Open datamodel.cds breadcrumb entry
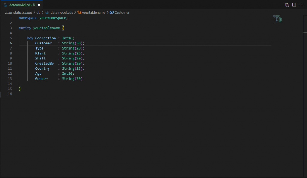 pyautogui.click(x=62, y=12)
